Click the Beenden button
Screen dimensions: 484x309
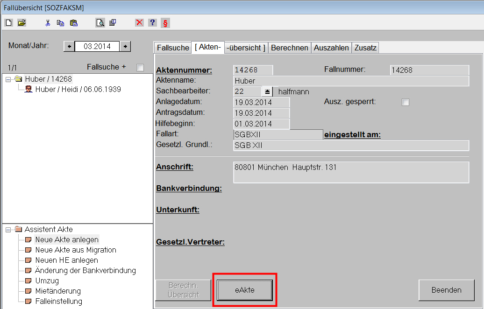point(446,290)
